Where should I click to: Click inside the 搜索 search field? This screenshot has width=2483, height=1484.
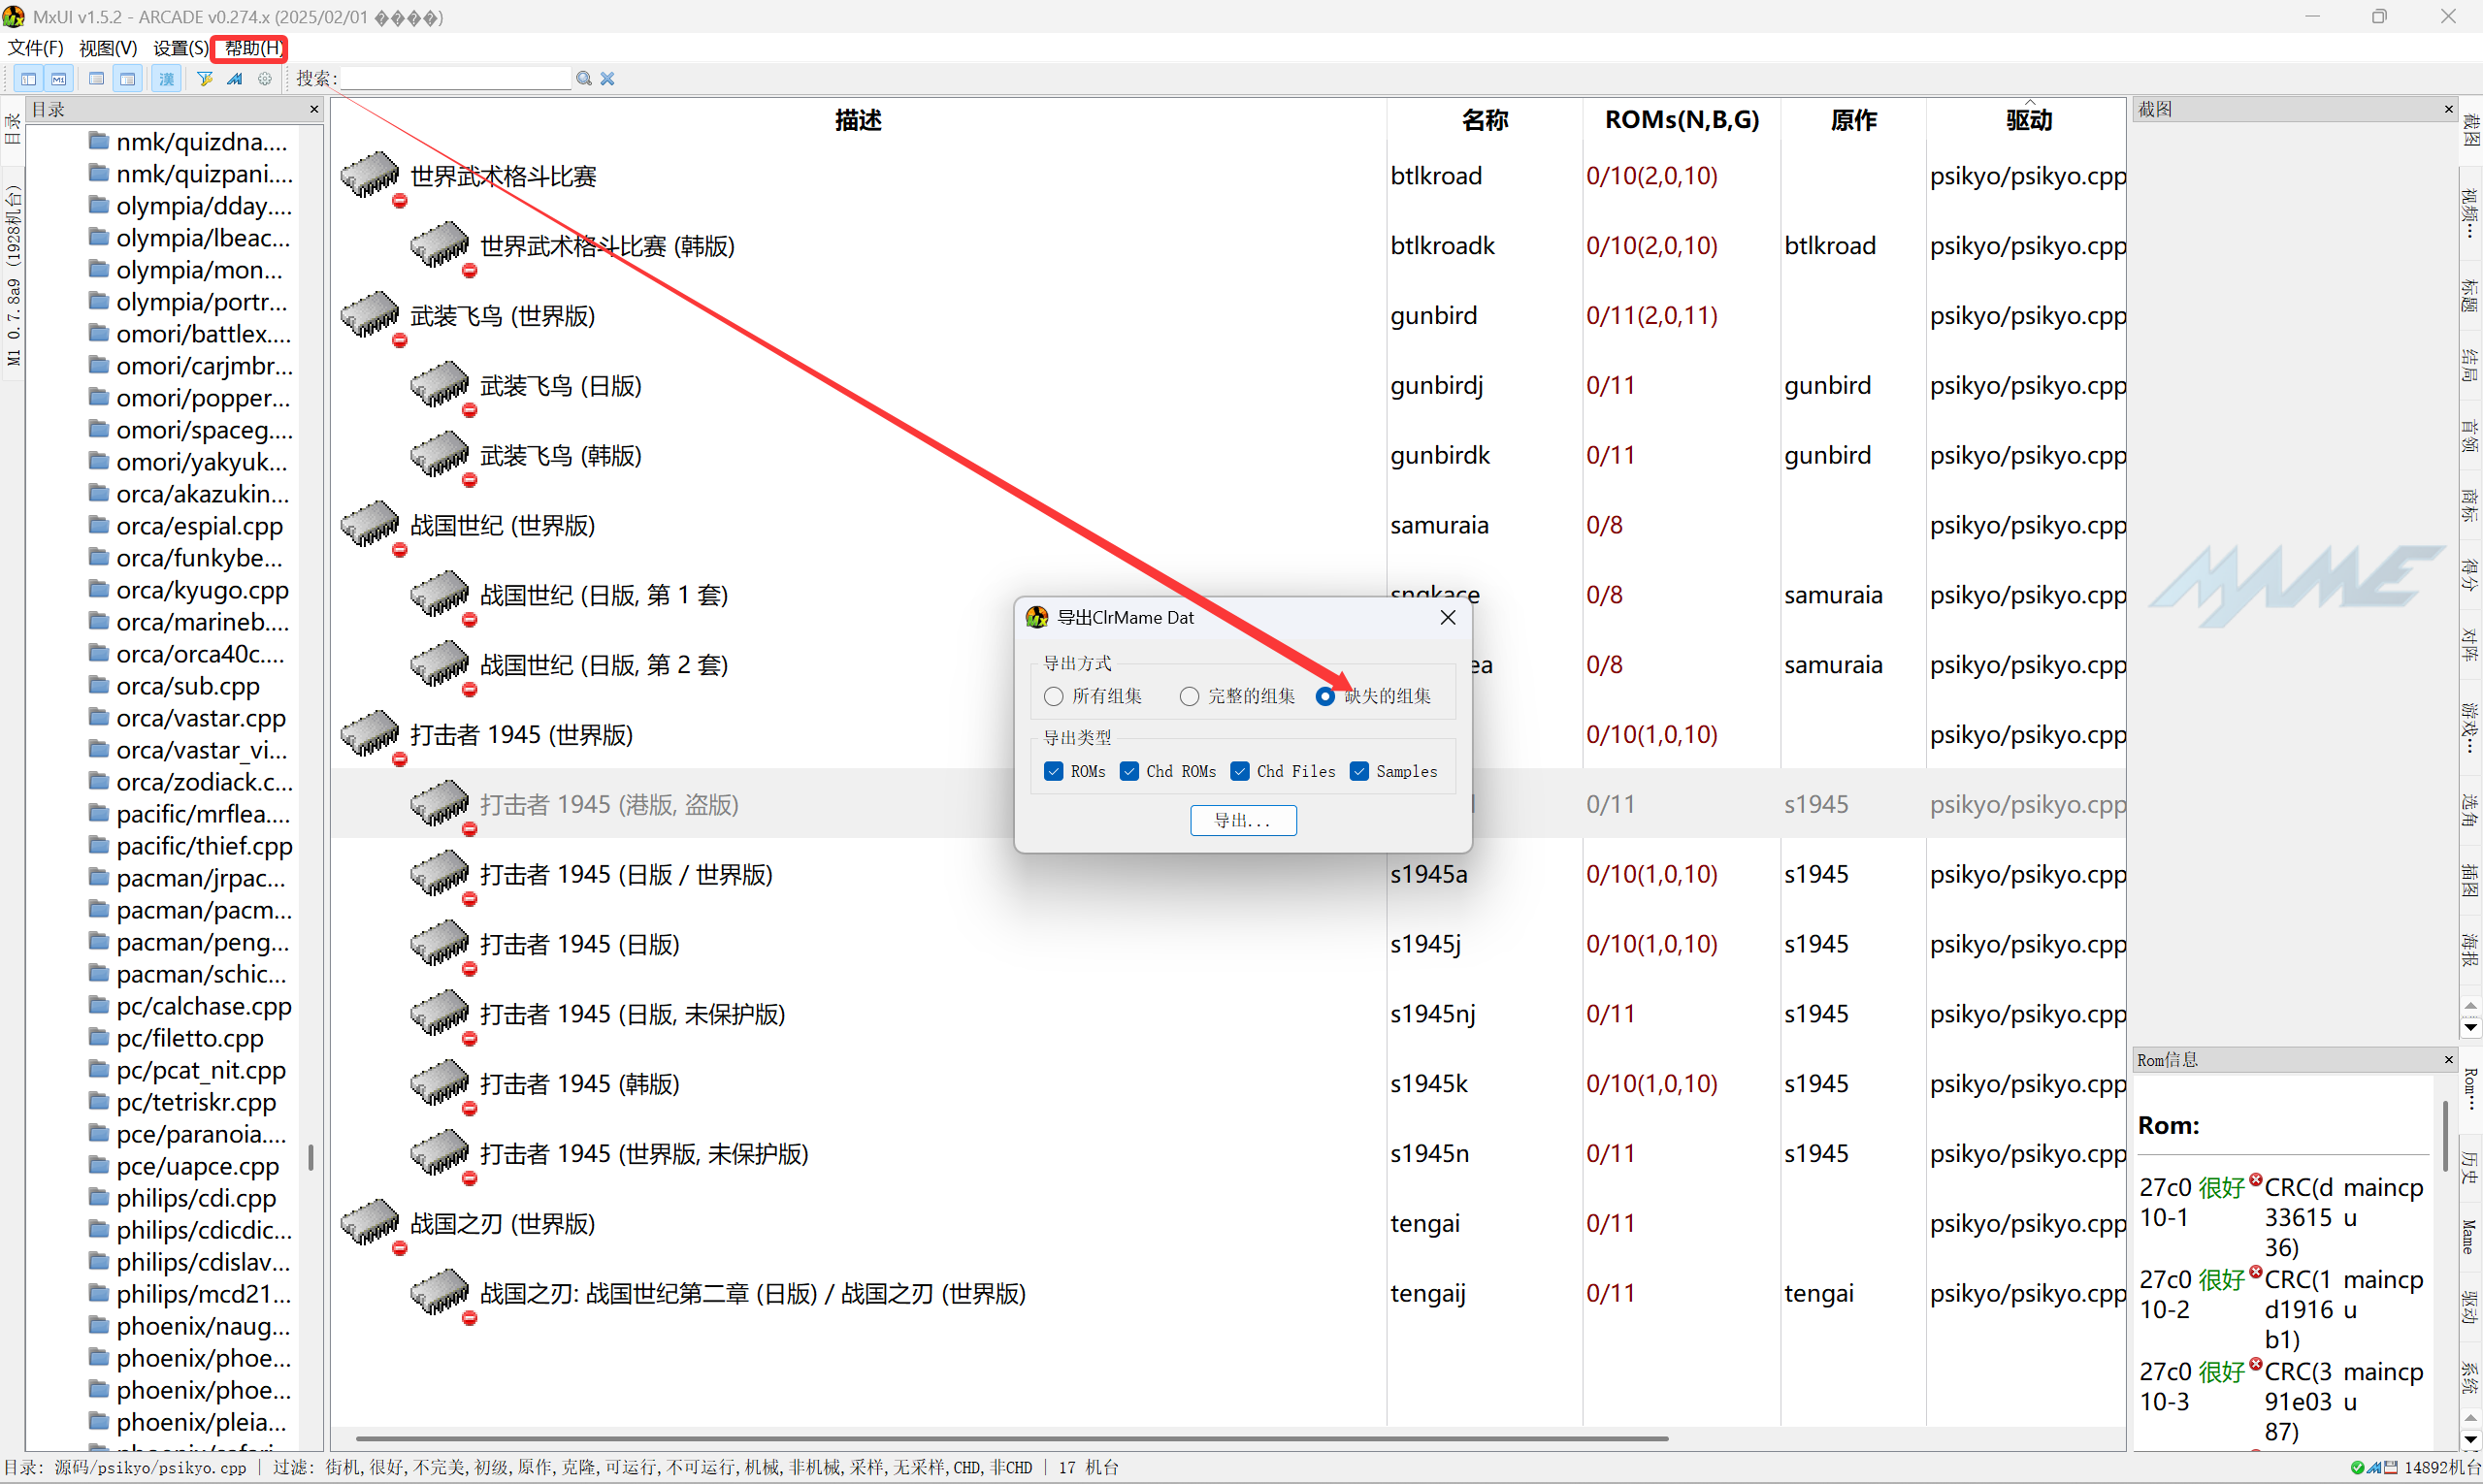pyautogui.click(x=456, y=78)
